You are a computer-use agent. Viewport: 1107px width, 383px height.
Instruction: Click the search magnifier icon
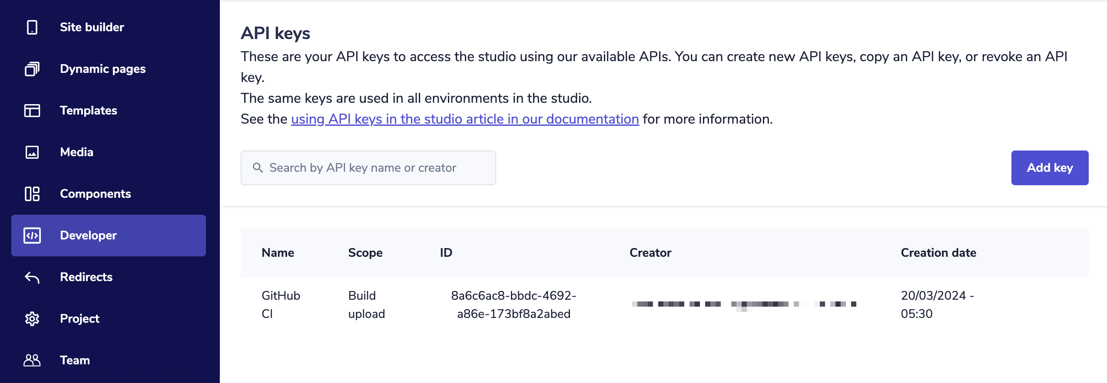pyautogui.click(x=258, y=168)
